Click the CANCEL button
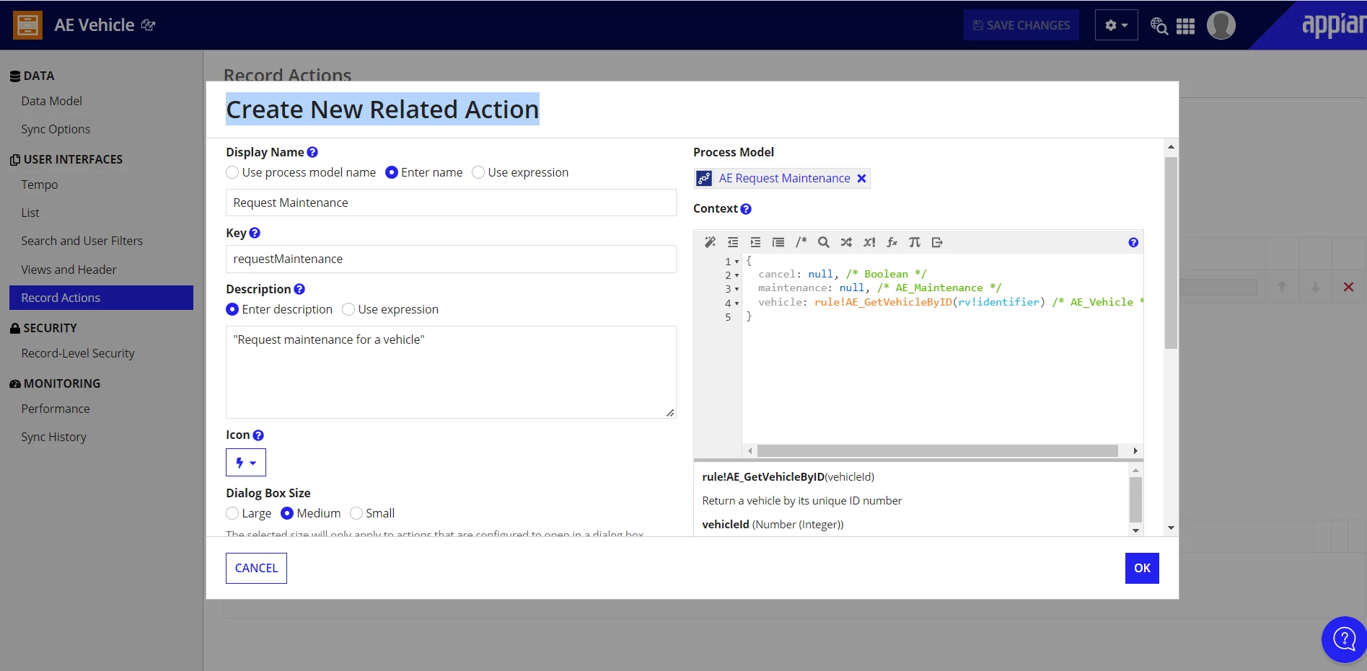 (x=256, y=568)
